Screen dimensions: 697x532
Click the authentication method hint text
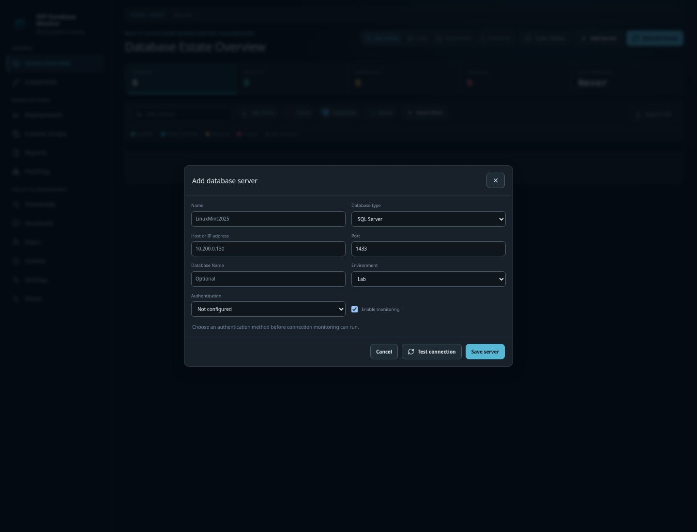pyautogui.click(x=275, y=327)
